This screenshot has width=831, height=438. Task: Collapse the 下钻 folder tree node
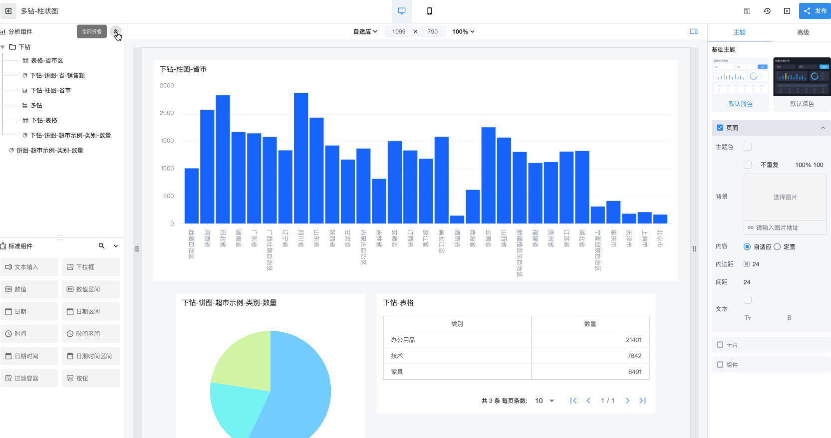(x=3, y=47)
